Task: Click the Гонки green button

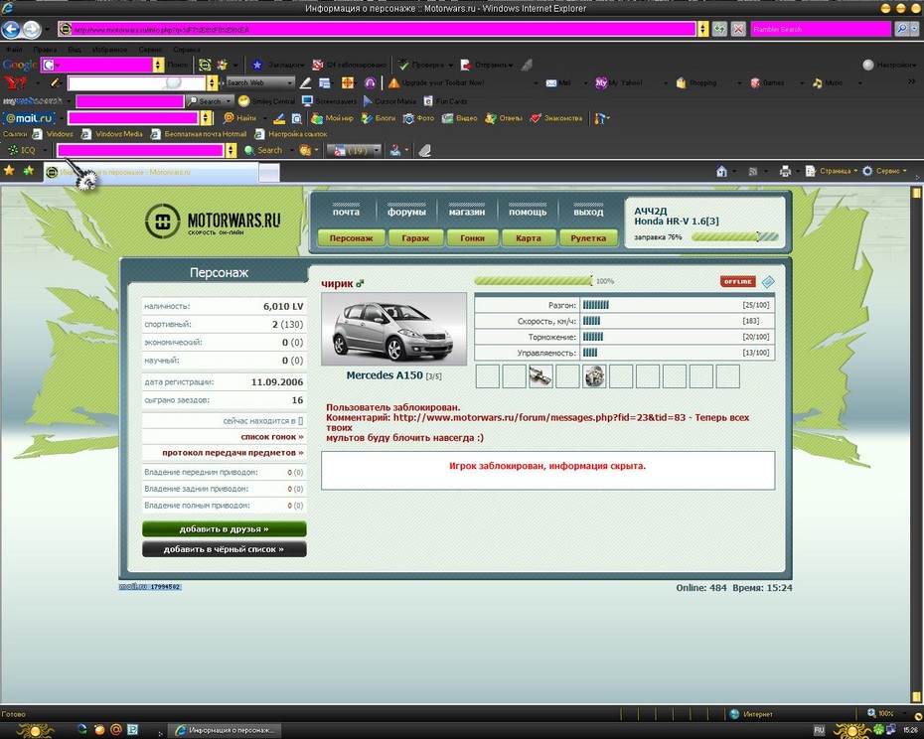Action: point(473,238)
